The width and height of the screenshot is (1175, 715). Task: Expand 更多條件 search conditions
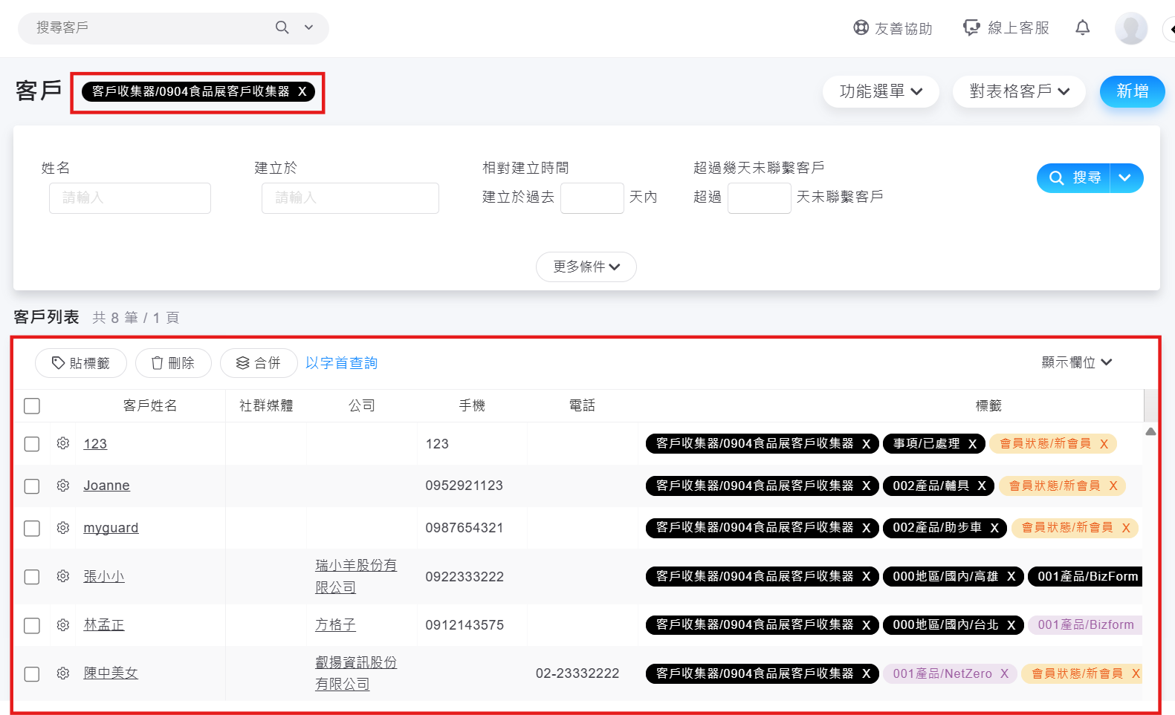pos(586,267)
